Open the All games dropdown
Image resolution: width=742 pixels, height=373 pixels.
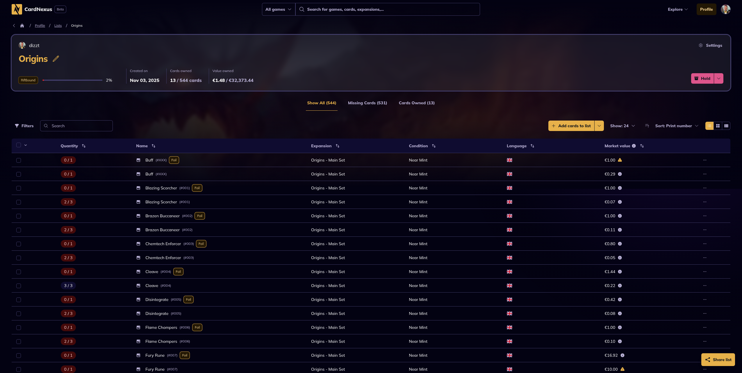pyautogui.click(x=278, y=9)
